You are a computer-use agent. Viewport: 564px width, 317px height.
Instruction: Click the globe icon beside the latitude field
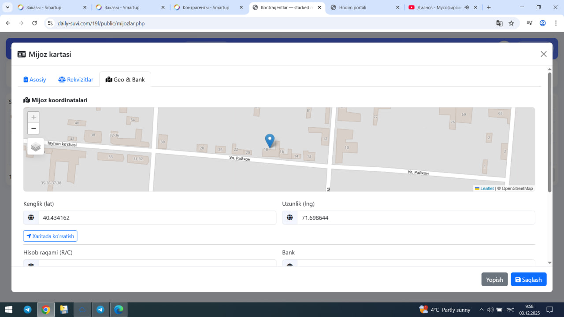[31, 217]
